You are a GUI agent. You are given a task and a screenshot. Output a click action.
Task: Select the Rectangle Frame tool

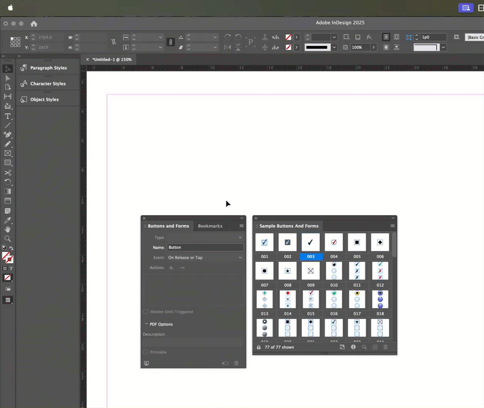coord(8,153)
